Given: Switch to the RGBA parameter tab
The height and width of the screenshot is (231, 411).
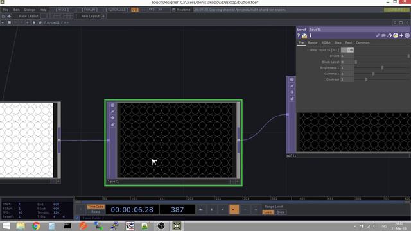Looking at the screenshot, I should pos(326,42).
